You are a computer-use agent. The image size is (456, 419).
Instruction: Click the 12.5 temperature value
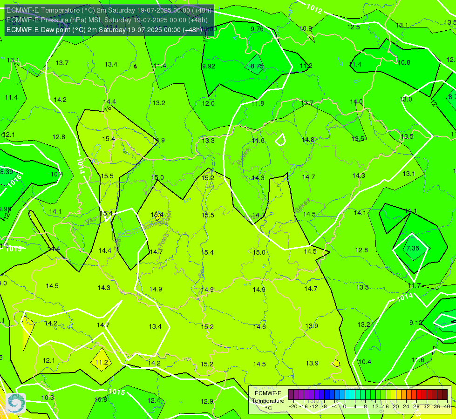click(354, 27)
